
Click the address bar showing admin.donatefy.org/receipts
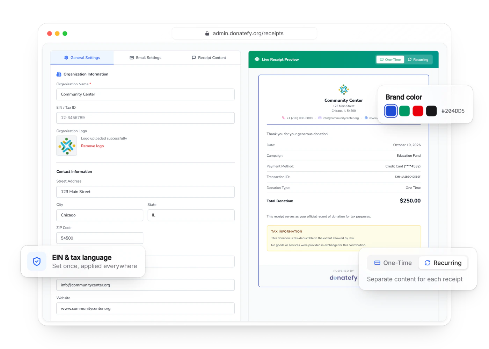click(x=245, y=34)
